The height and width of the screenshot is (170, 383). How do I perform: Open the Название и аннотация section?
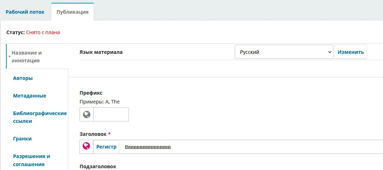(27, 57)
